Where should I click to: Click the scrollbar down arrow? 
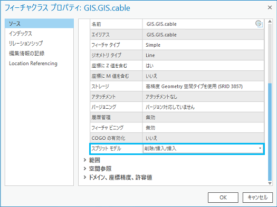point(270,183)
